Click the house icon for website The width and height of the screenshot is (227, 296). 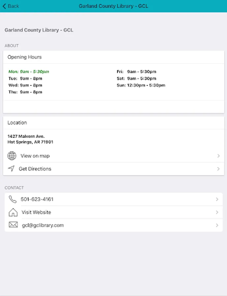tap(13, 212)
